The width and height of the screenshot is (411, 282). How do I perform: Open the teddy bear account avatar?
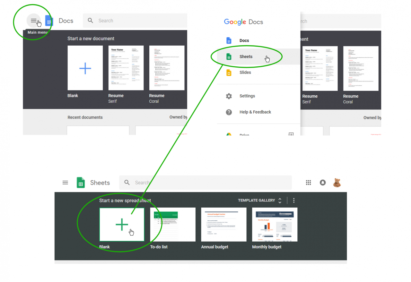point(337,183)
